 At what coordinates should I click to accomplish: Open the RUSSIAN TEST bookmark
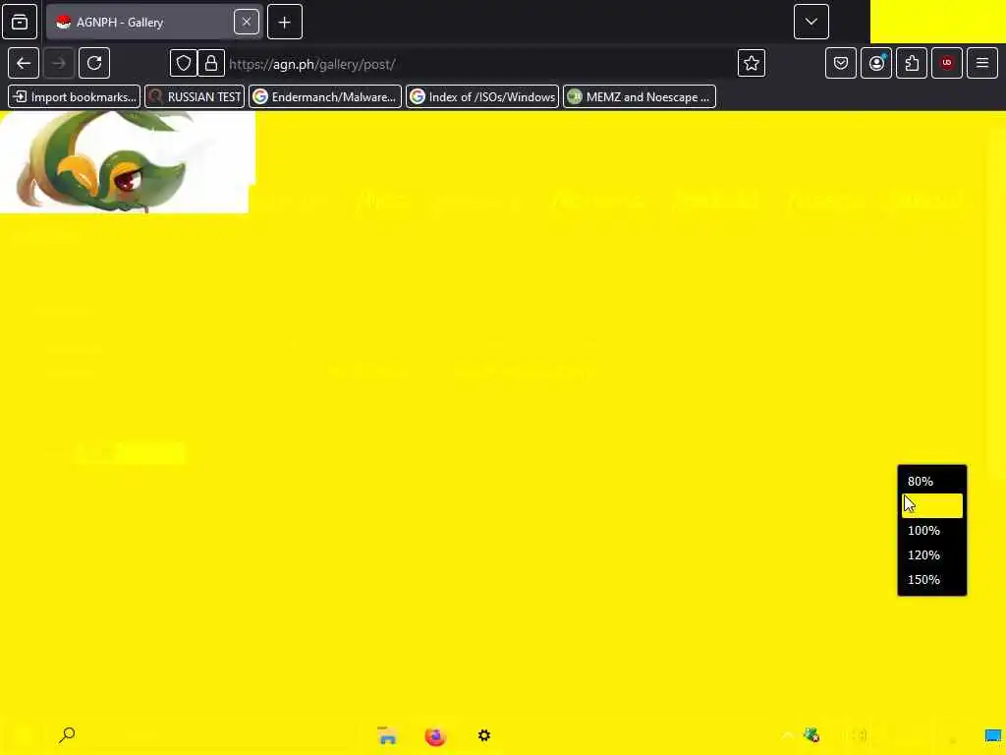(x=195, y=97)
